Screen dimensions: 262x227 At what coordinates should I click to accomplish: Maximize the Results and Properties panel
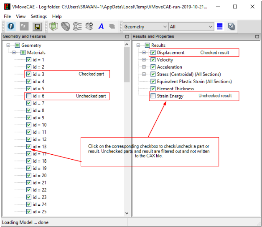pyautogui.click(x=257, y=36)
